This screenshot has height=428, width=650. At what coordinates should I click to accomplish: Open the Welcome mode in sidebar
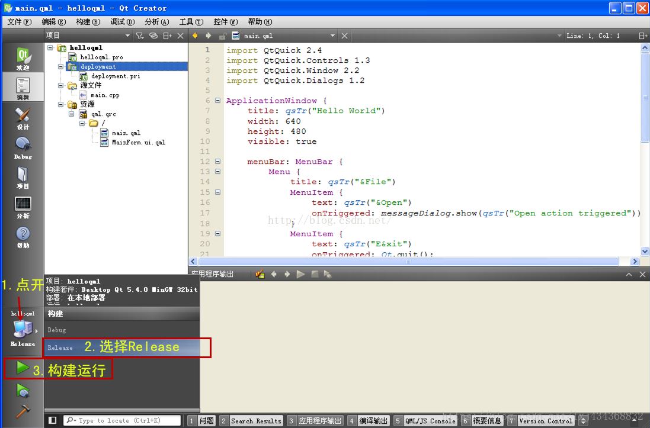pos(23,58)
